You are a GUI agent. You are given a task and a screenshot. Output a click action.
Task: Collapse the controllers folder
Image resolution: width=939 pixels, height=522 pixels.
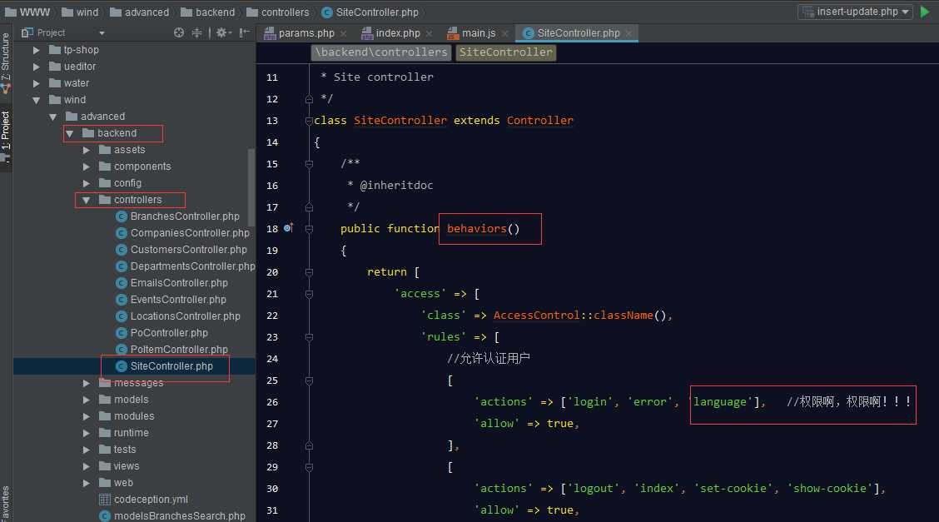[x=87, y=200]
